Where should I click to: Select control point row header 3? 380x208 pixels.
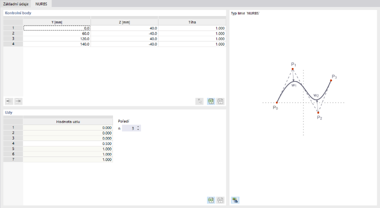(x=13, y=39)
